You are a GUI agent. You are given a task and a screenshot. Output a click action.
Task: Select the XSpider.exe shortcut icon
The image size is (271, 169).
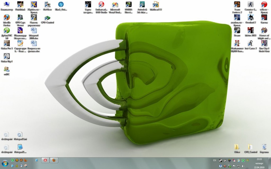tap(34, 7)
